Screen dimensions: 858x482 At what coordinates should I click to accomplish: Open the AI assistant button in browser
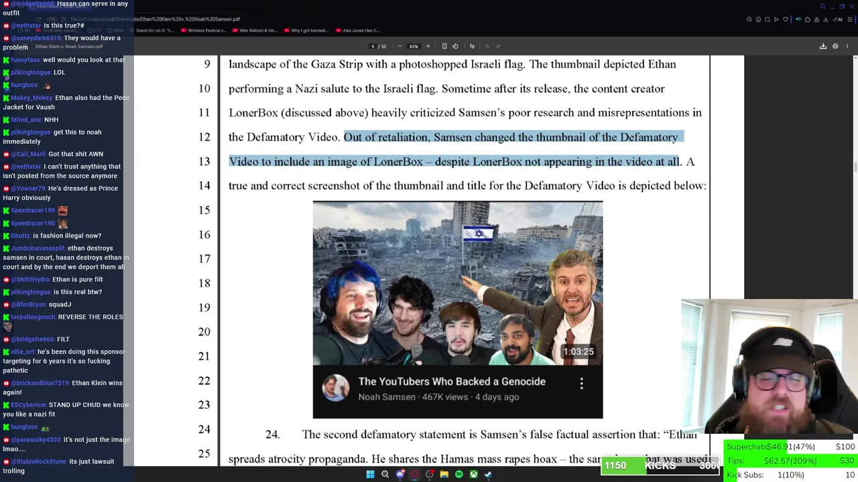pos(838,19)
